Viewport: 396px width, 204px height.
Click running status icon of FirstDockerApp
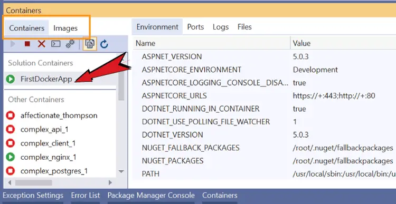click(x=11, y=79)
